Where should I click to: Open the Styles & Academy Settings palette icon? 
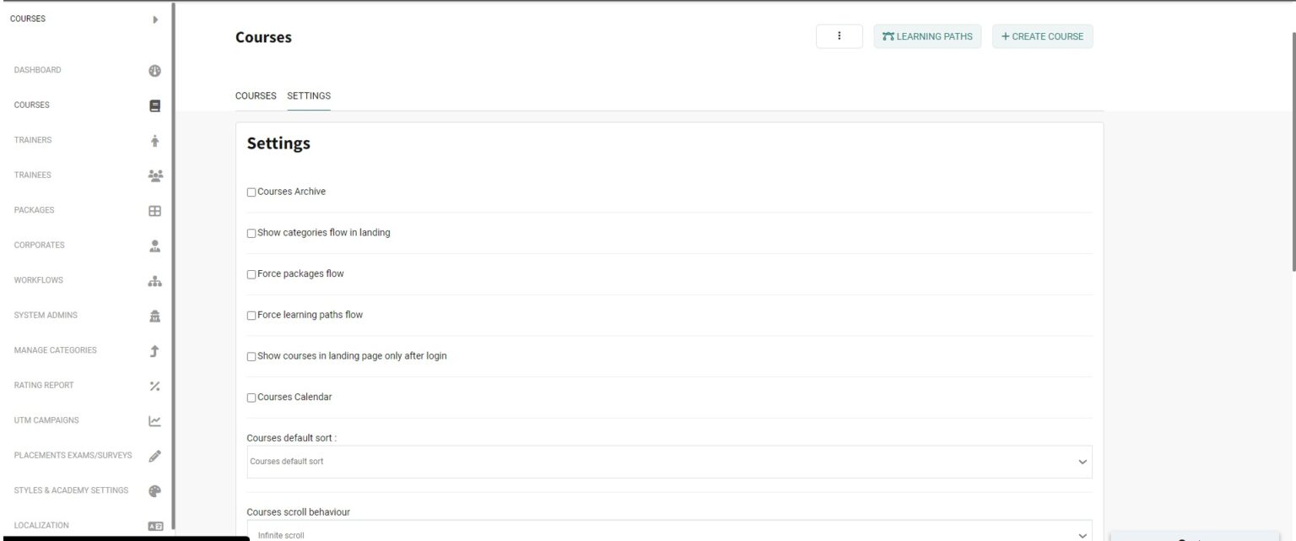pos(154,490)
